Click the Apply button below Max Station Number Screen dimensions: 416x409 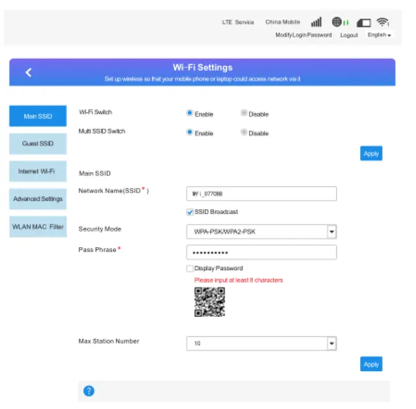coord(371,364)
